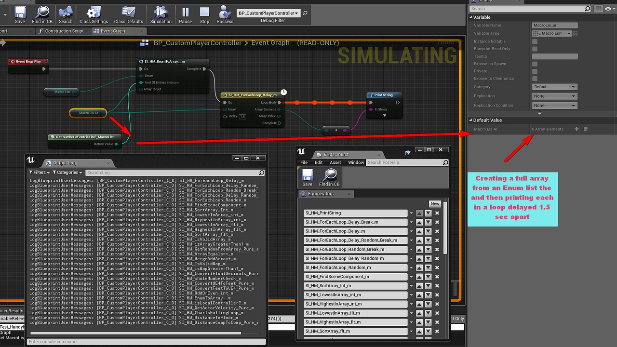Open the Filters button in Output Log

point(40,172)
